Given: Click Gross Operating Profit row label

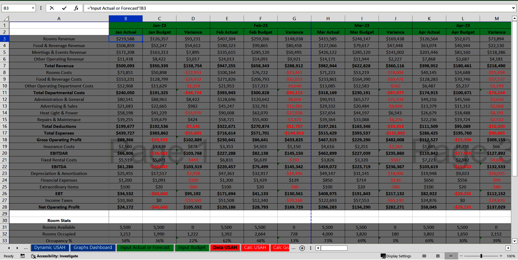Looking at the screenshot, I should pyautogui.click(x=59, y=140).
